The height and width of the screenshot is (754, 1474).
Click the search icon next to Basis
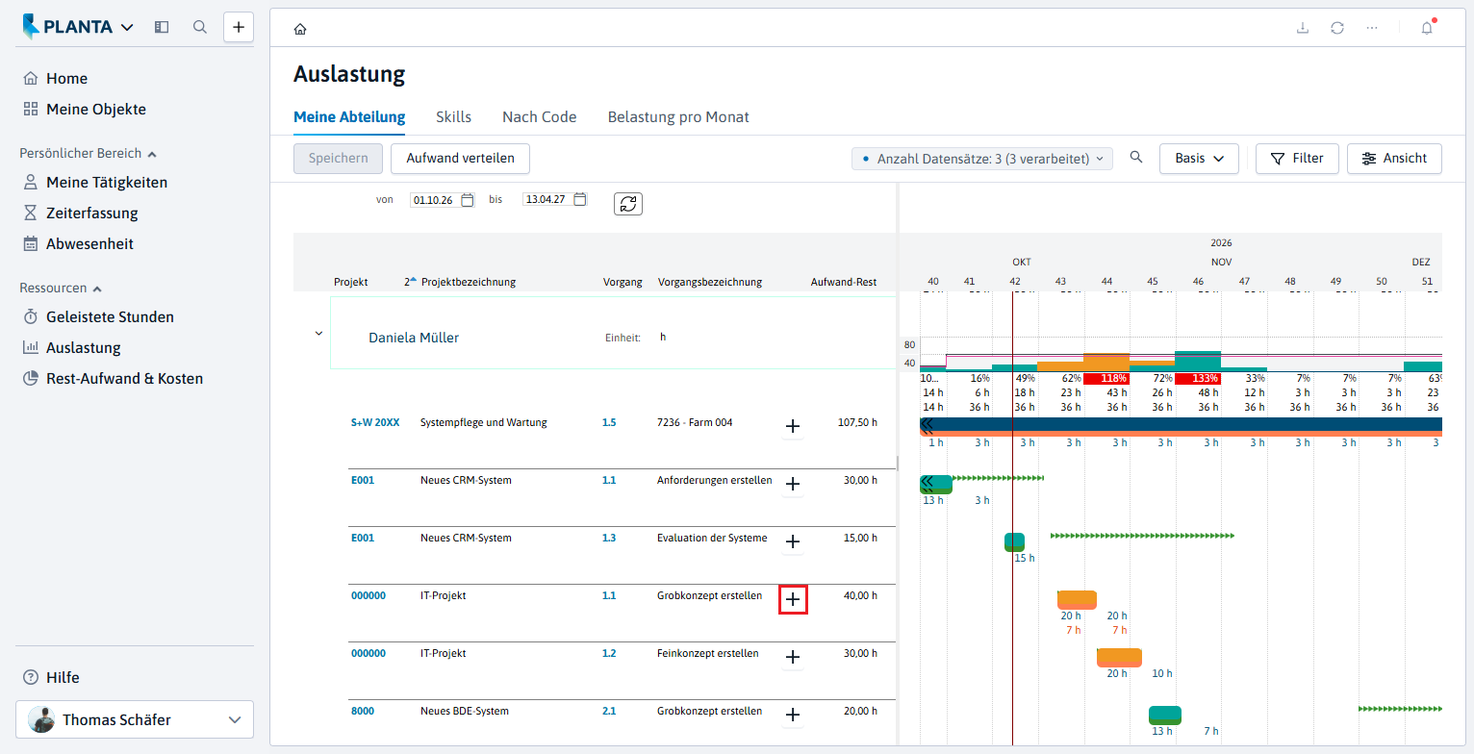(1136, 158)
